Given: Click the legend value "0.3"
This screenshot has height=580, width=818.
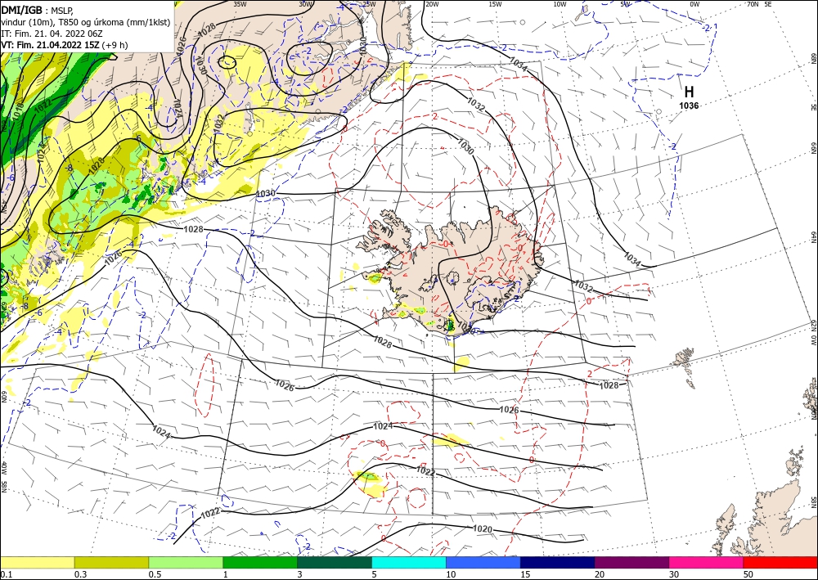Looking at the screenshot, I should point(80,574).
